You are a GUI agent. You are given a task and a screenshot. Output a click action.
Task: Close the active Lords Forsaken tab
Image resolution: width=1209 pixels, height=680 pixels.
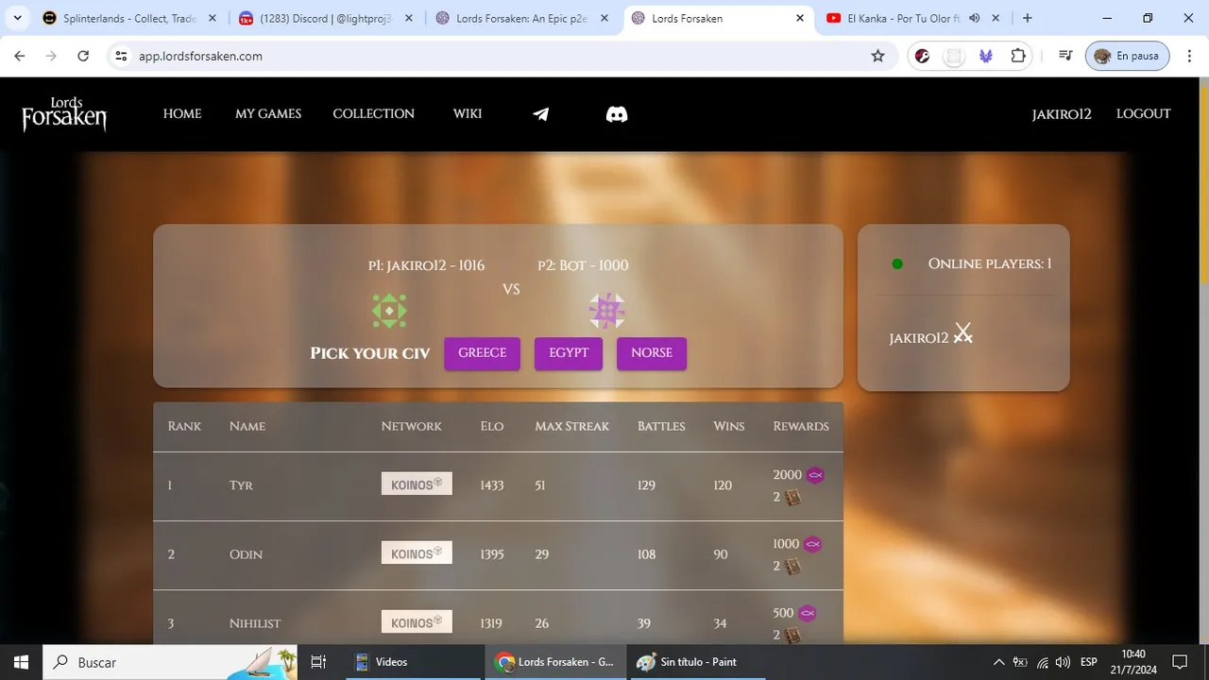click(x=800, y=18)
